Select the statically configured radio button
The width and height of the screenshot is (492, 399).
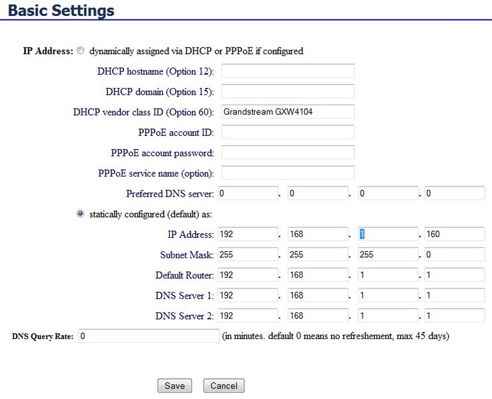coord(81,214)
